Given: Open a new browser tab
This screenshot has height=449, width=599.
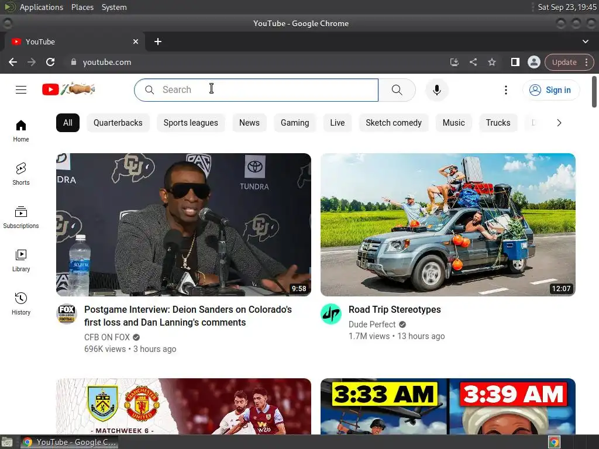Looking at the screenshot, I should (x=158, y=42).
